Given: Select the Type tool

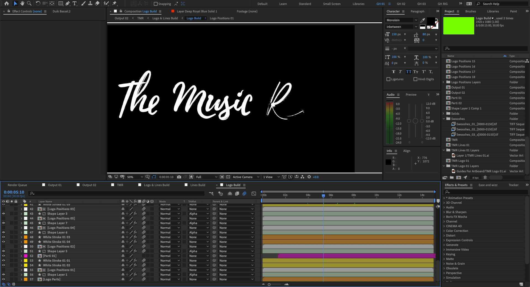Looking at the screenshot, I should (75, 4).
